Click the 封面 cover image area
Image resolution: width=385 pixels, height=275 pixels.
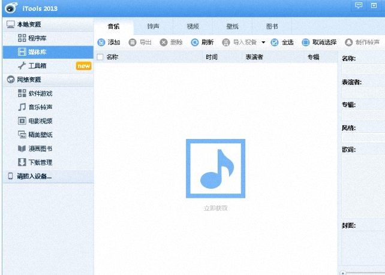point(363,248)
